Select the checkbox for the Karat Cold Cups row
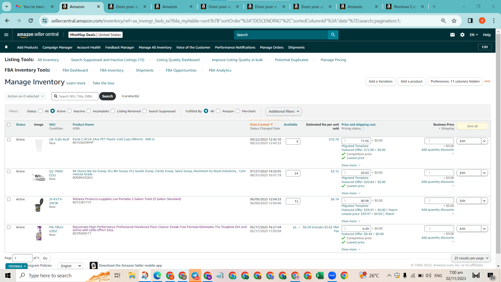 (9, 140)
